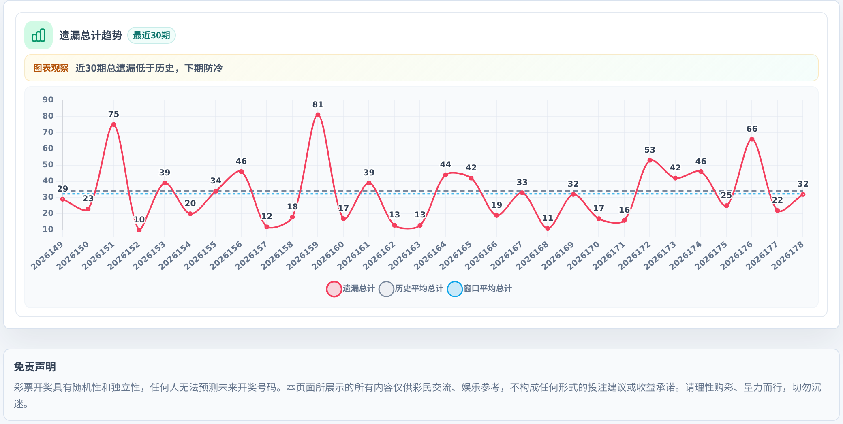Click the 图表观察 label in the banner
This screenshot has width=843, height=424.
click(51, 68)
